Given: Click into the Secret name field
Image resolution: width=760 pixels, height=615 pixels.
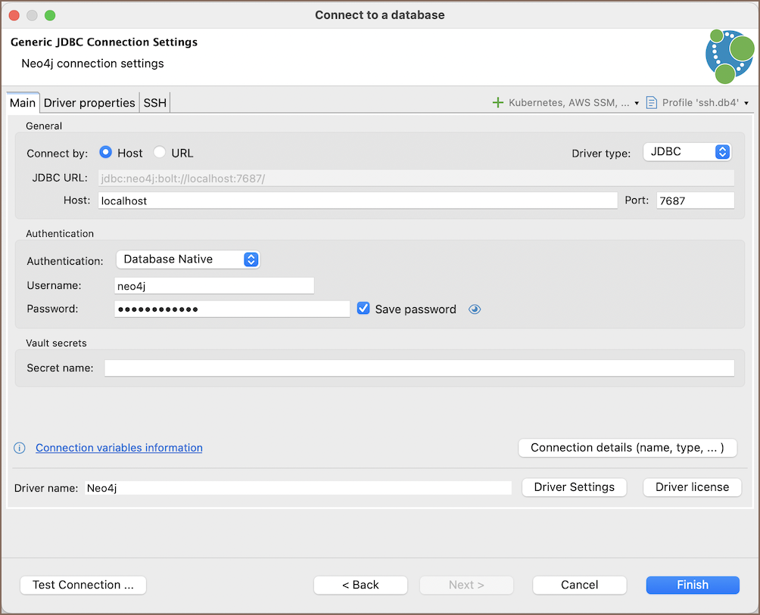Looking at the screenshot, I should [419, 368].
